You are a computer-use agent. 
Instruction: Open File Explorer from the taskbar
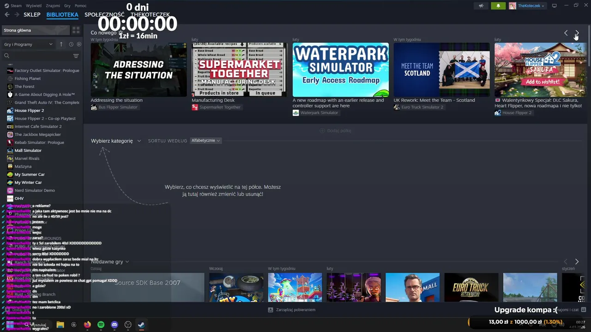(60, 325)
